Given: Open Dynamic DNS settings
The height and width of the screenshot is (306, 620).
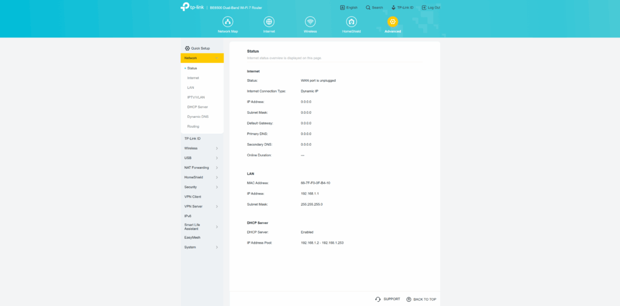Looking at the screenshot, I should [198, 117].
